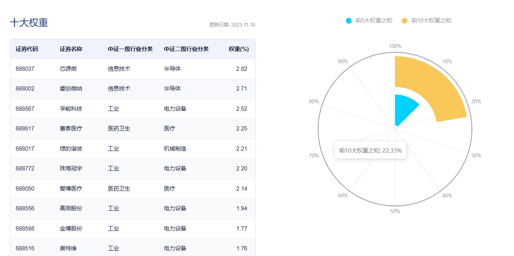Viewport: 514px width, 256px height.
Task: Select the 证券名称 column header
Action: [71, 49]
